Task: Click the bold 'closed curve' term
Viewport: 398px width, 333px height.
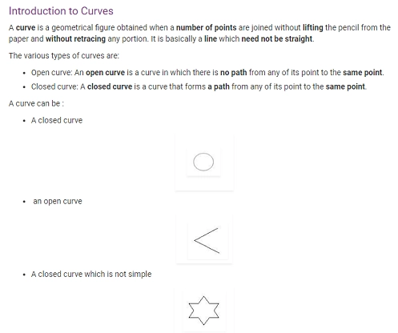Action: click(110, 86)
